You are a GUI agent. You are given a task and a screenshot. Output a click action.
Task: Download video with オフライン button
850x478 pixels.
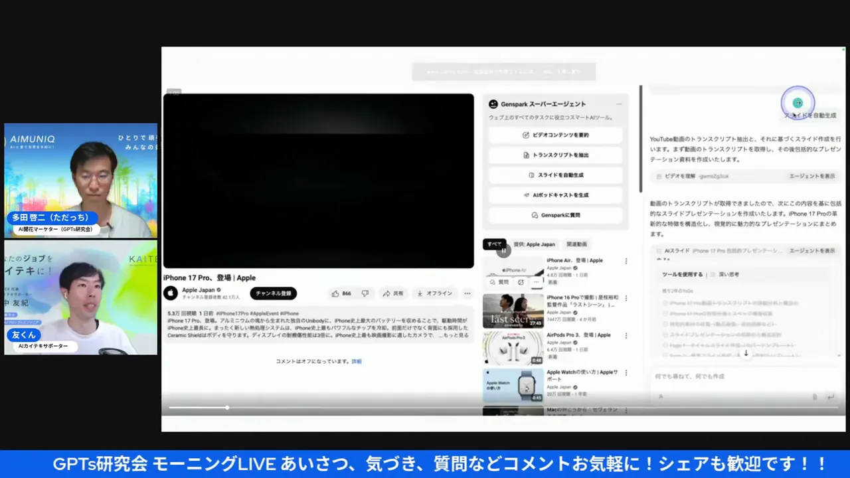pos(434,293)
